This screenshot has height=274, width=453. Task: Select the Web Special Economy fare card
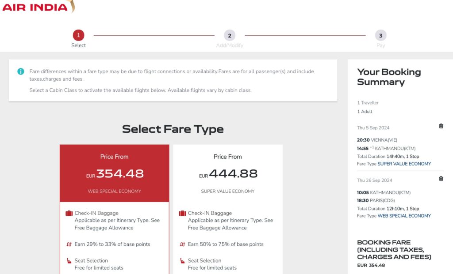pyautogui.click(x=115, y=173)
